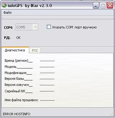Image resolution: width=115 pixels, height=118 pixels.
Task: Open the Файл menu
Action: (7, 13)
